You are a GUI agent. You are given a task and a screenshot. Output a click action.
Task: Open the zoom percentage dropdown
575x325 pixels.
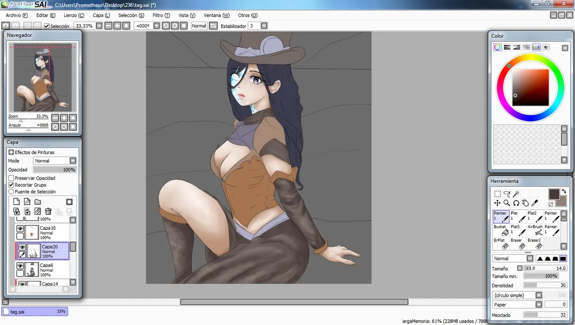coord(99,26)
